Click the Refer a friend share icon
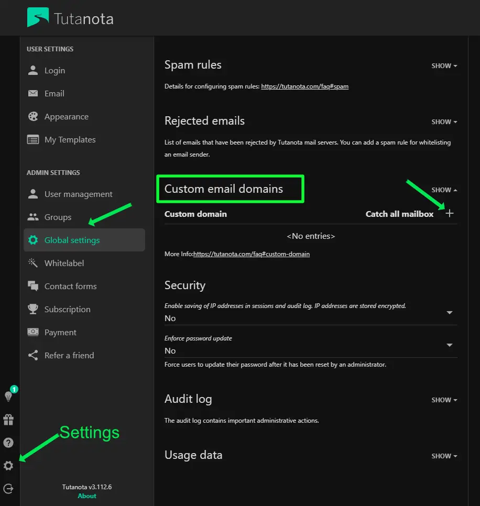Viewport: 480px width, 506px height. [33, 355]
